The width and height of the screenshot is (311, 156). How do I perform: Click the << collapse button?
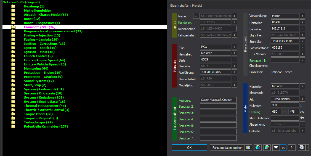click(283, 147)
